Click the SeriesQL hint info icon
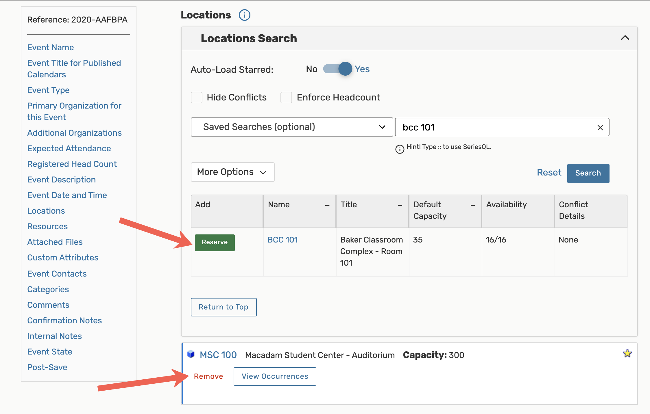This screenshot has width=650, height=414. [x=400, y=149]
